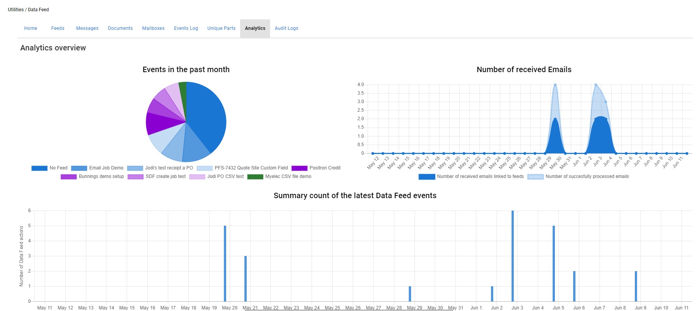Screen dimensions: 699x311
Task: Switch to the Feeds tab
Action: 58,28
